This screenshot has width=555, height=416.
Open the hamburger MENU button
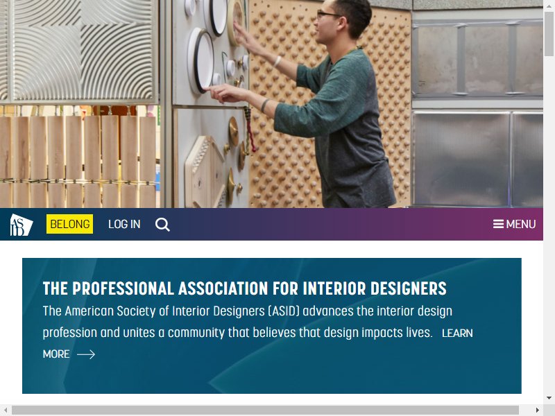[x=514, y=224]
